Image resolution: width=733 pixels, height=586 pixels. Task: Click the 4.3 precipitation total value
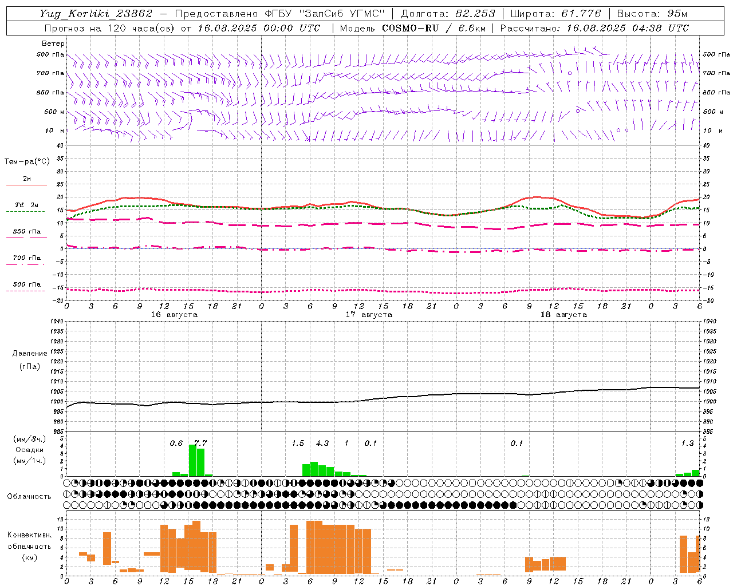322,443
